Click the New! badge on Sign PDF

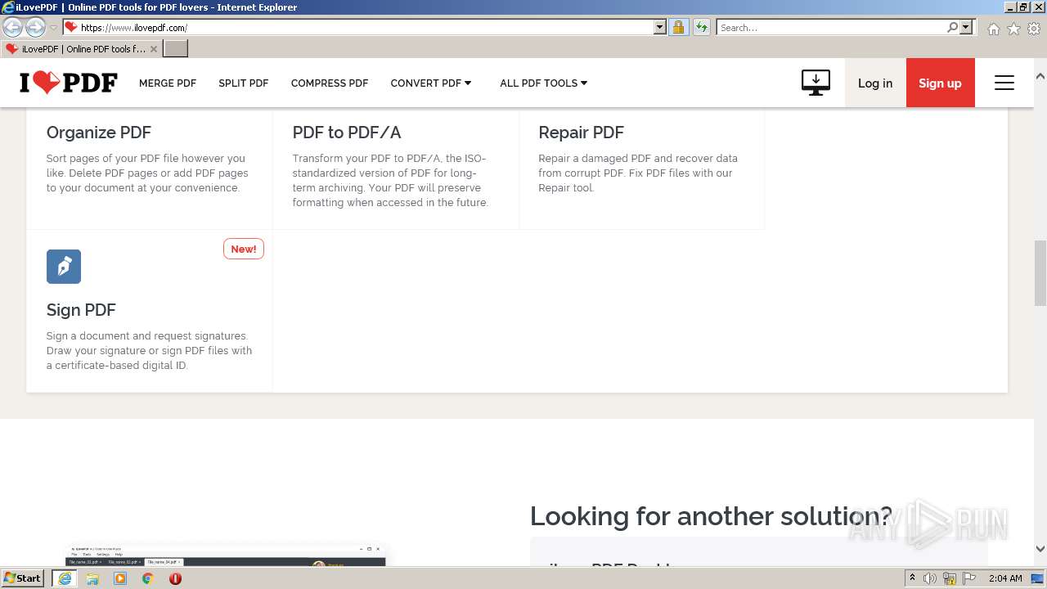244,249
